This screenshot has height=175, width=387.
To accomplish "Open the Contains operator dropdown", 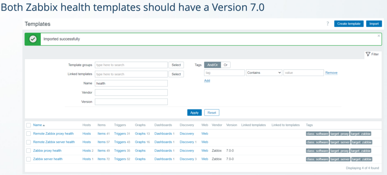I will pyautogui.click(x=264, y=73).
